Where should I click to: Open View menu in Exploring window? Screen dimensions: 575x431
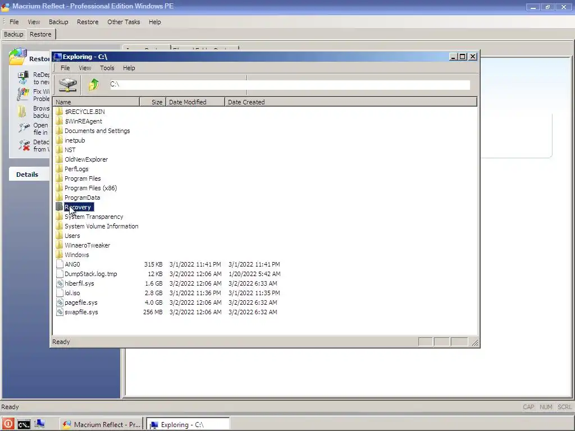(x=85, y=68)
